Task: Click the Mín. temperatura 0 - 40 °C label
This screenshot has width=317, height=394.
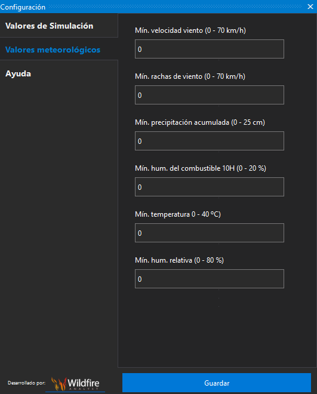Action: (x=177, y=214)
